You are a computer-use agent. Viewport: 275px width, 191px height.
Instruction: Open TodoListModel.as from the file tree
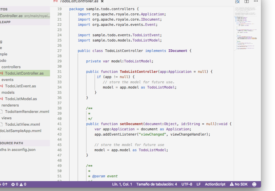[x=21, y=99]
